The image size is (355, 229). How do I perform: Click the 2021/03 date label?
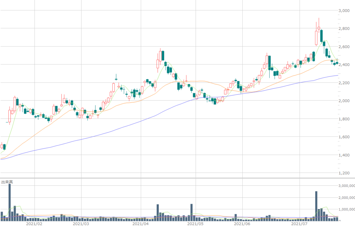(x=81, y=224)
